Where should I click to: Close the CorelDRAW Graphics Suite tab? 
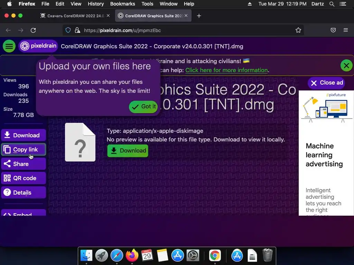coord(186,16)
